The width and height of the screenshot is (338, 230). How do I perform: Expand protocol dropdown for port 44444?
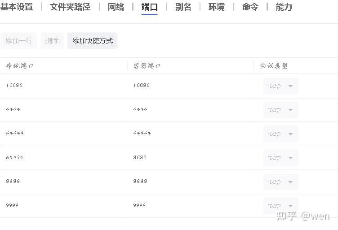[x=280, y=134]
